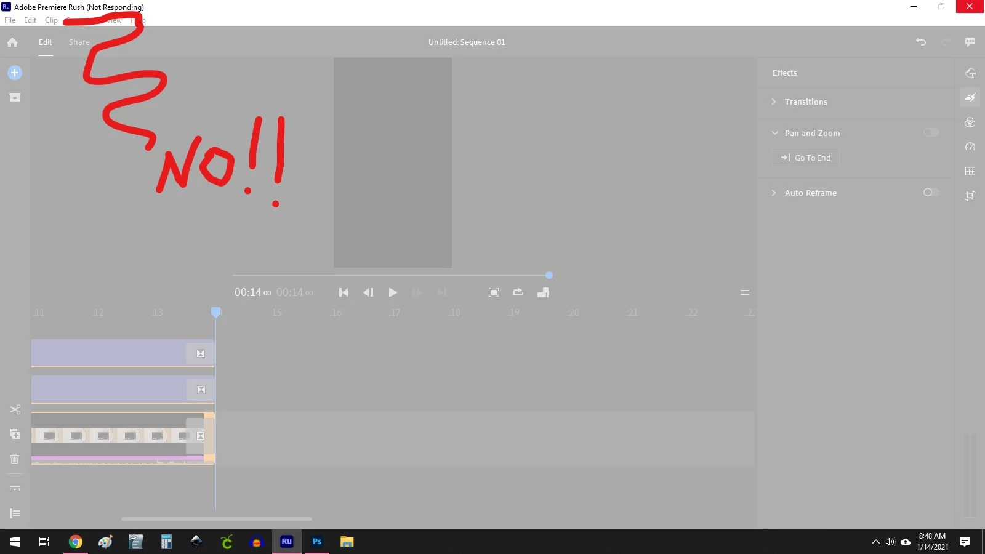Toggle loop playback icon
Image resolution: width=985 pixels, height=554 pixels.
pos(518,292)
